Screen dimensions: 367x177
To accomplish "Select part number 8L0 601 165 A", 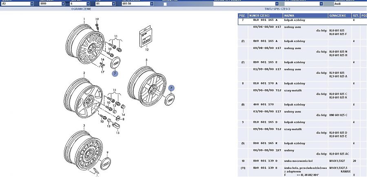I will [265, 20].
